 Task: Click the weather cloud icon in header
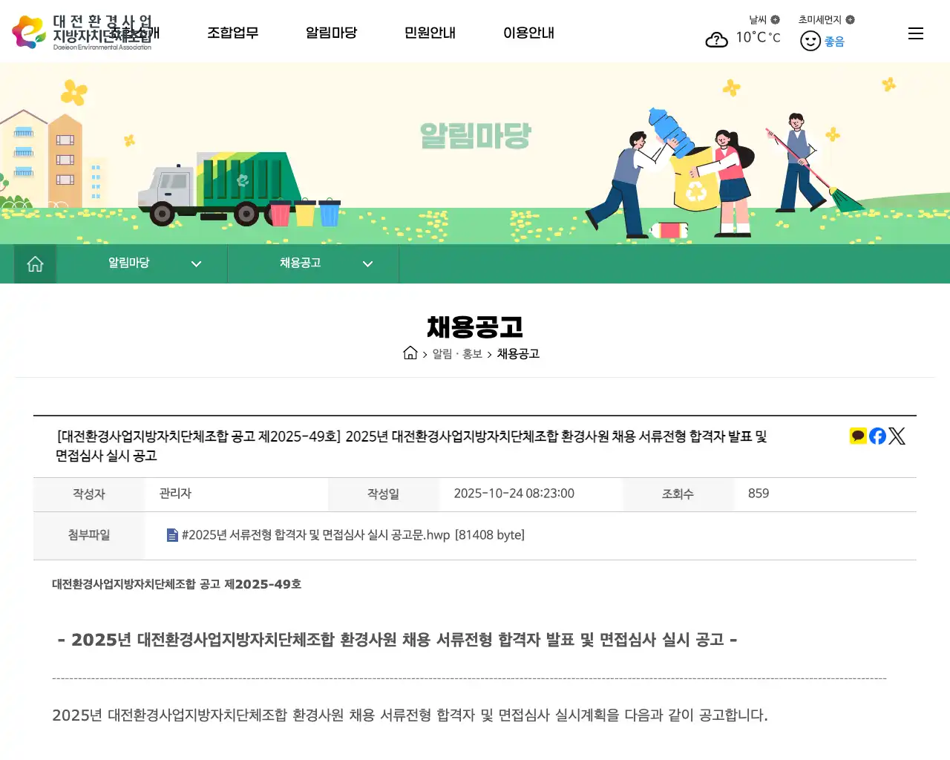coord(716,39)
